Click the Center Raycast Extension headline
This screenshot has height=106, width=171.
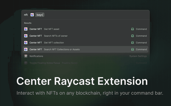tap(82, 81)
